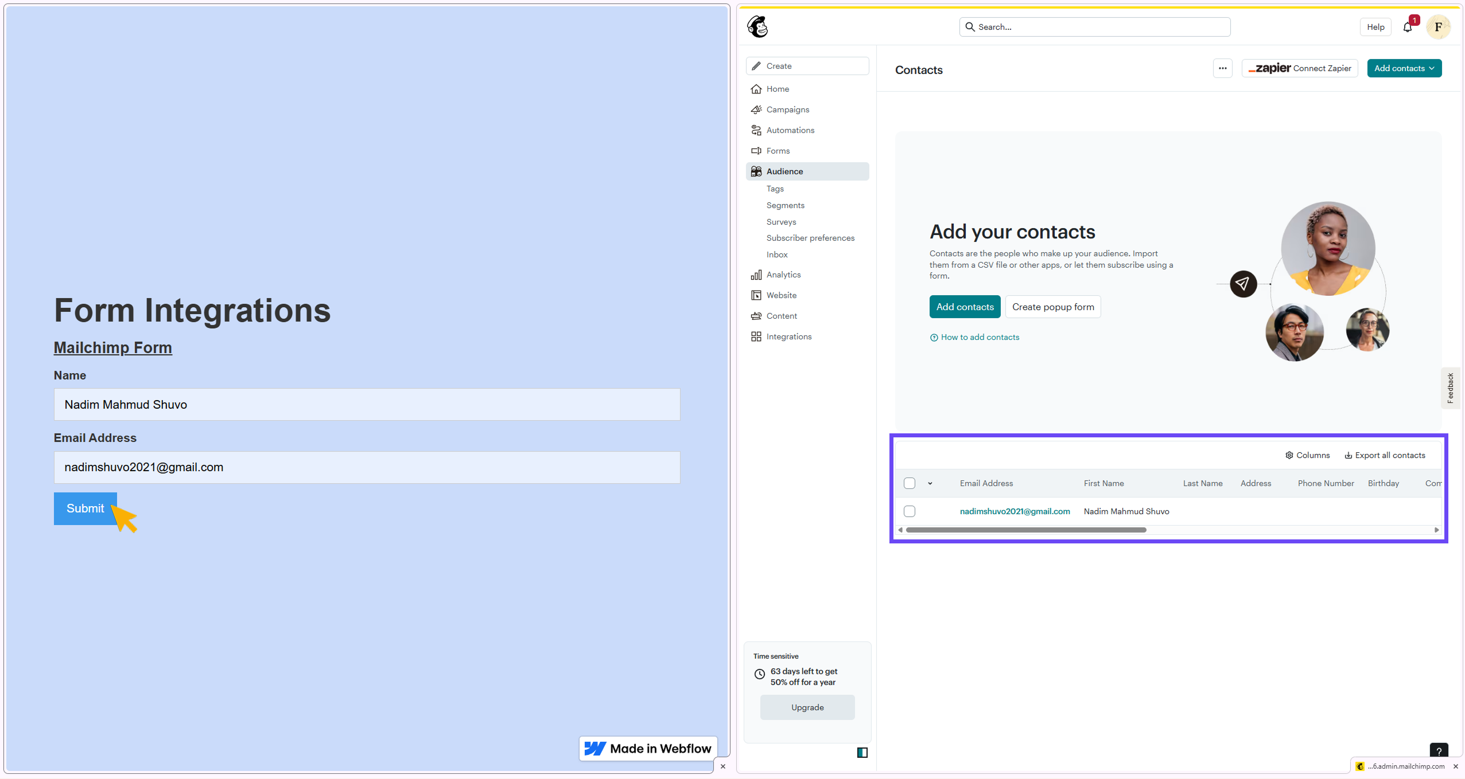This screenshot has width=1465, height=779.
Task: Click the Create pencil icon
Action: [756, 66]
